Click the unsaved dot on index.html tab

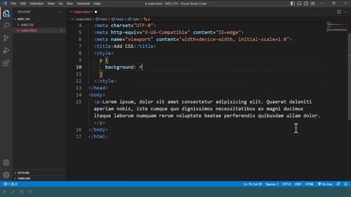[96, 12]
